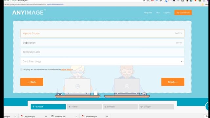Switch to the Google+ preview tab
The height and width of the screenshot is (118, 210).
(x=156, y=107)
